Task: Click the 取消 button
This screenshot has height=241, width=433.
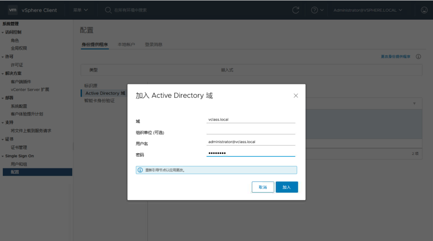Action: (x=263, y=187)
